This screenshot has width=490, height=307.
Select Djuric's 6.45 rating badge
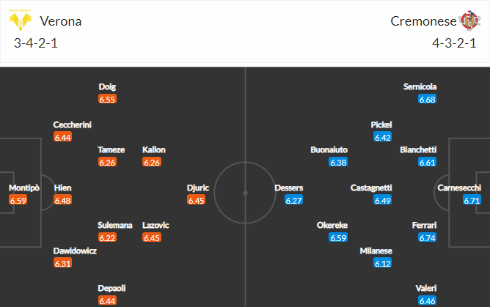point(197,200)
